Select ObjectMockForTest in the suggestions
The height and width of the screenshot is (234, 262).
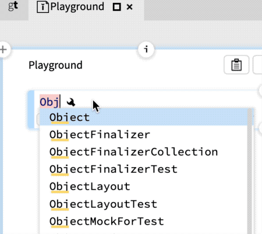[144, 221]
